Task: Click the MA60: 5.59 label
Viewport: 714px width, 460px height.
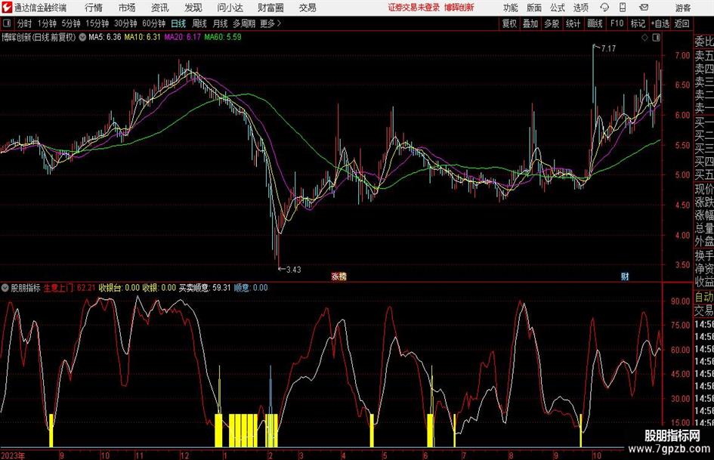Action: 223,37
